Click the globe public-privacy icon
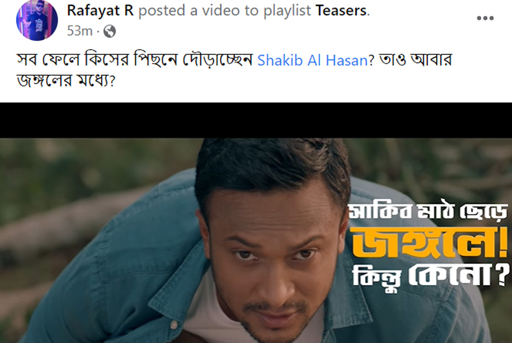Viewport: 512px width, 343px height. coord(110,31)
